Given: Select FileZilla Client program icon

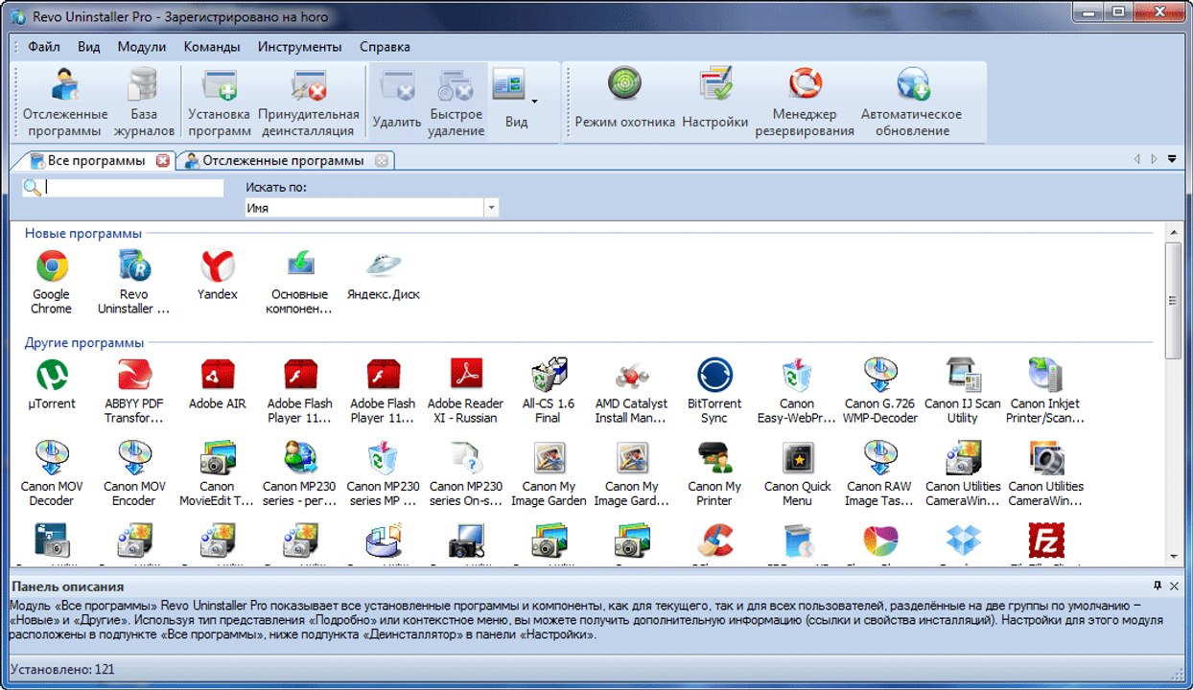Looking at the screenshot, I should [1045, 541].
